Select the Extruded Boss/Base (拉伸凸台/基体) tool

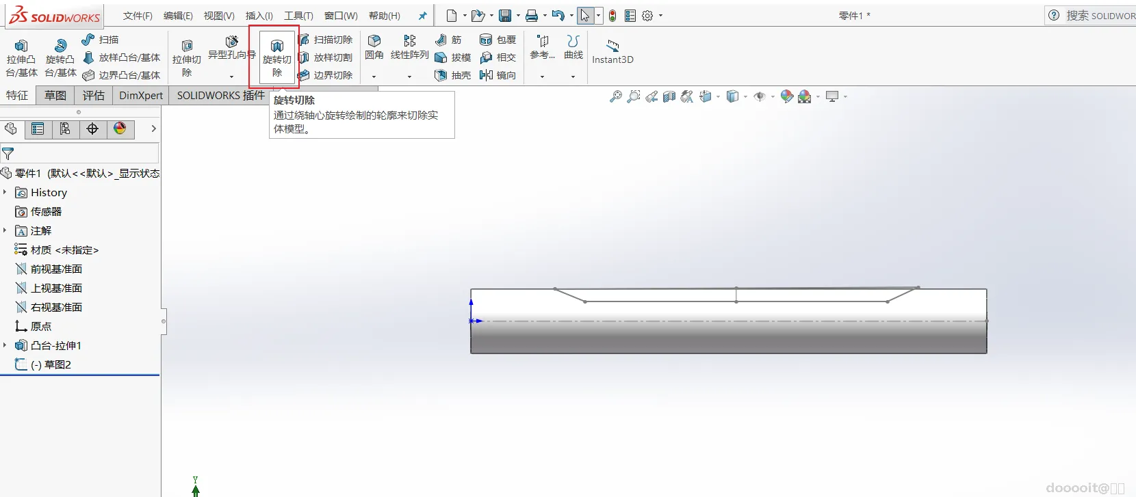(21, 57)
